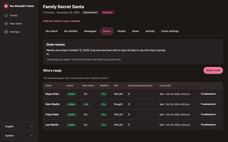Screen dimensions: 228x142
Task: Click Sam Okafor's Bought gift status
Action: coord(118,104)
